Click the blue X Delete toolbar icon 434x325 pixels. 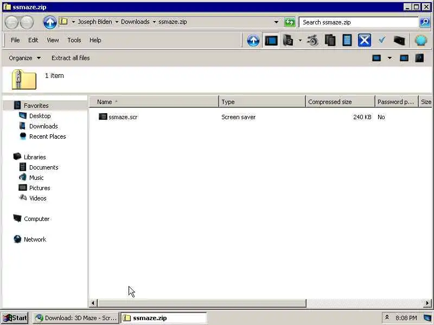pos(364,41)
